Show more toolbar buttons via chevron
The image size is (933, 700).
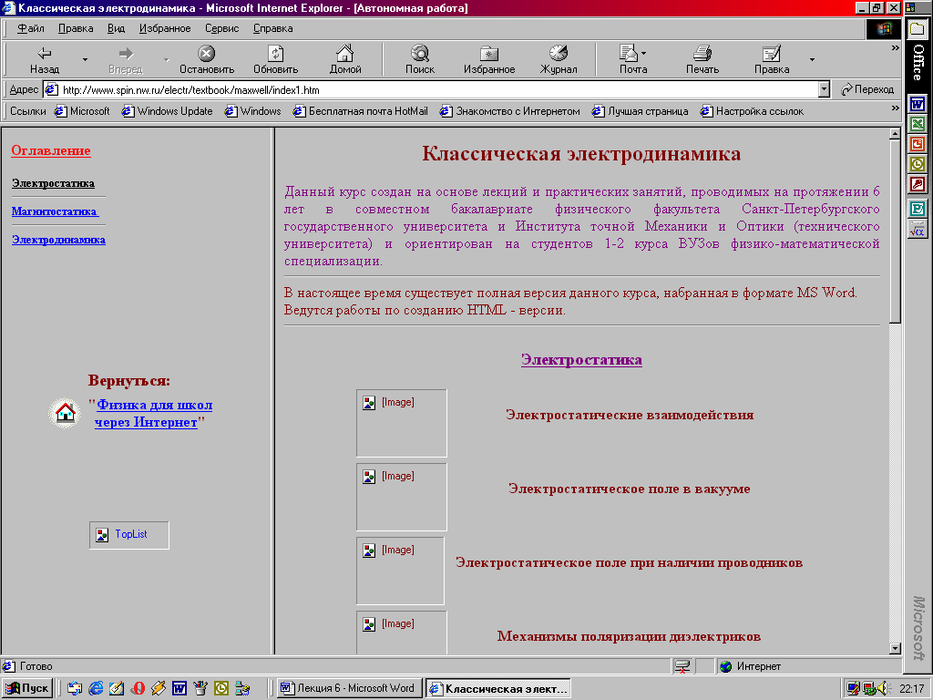[x=895, y=48]
